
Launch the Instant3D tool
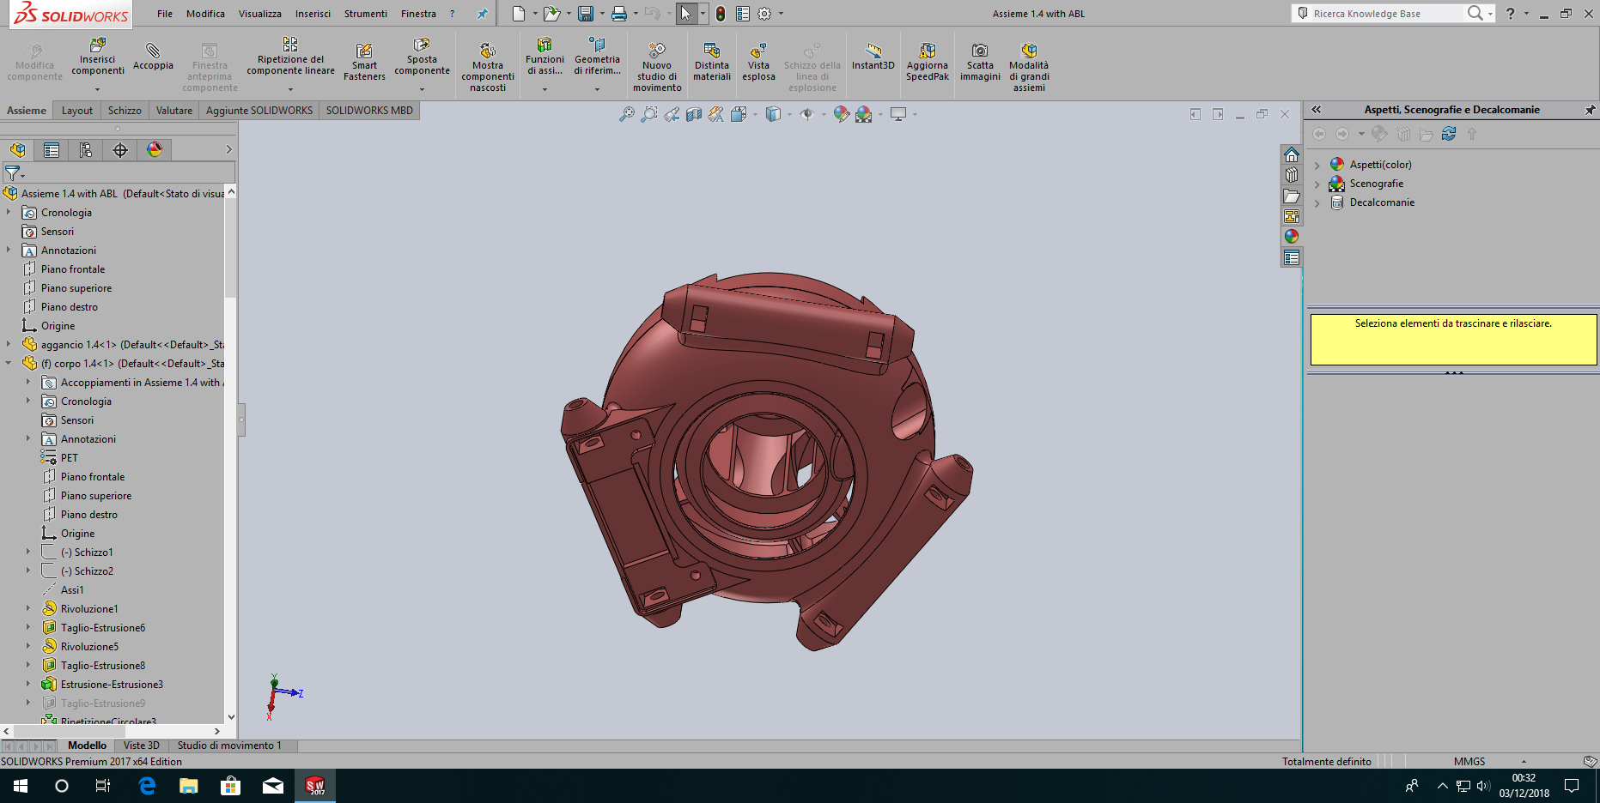click(x=873, y=57)
